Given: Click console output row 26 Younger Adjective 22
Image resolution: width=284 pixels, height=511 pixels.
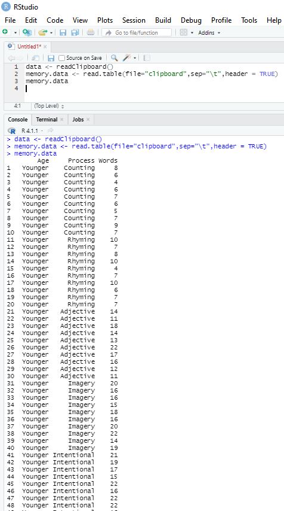Looking at the screenshot, I should pos(63,347).
